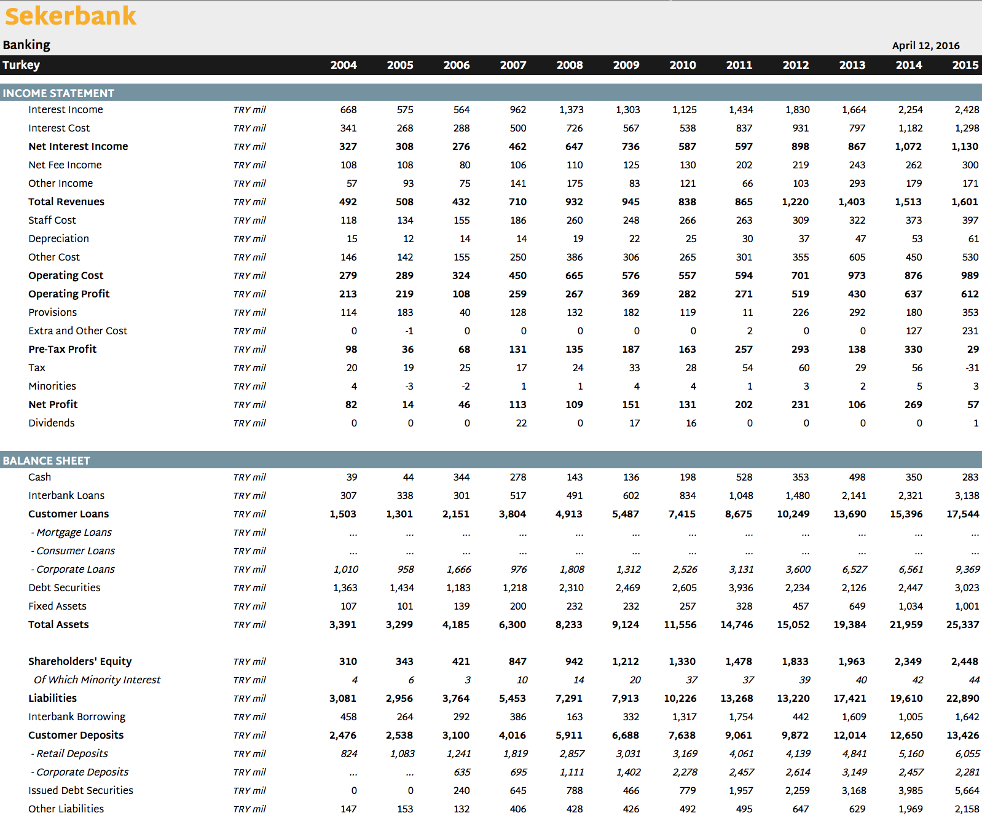Click the Sekerbank title
982x821 pixels.
tap(71, 16)
